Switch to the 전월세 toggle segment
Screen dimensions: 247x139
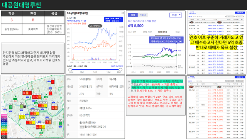click(x=142, y=15)
